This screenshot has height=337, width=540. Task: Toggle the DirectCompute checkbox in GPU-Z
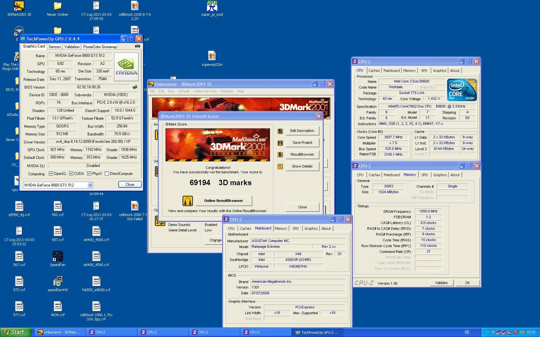[x=107, y=174]
